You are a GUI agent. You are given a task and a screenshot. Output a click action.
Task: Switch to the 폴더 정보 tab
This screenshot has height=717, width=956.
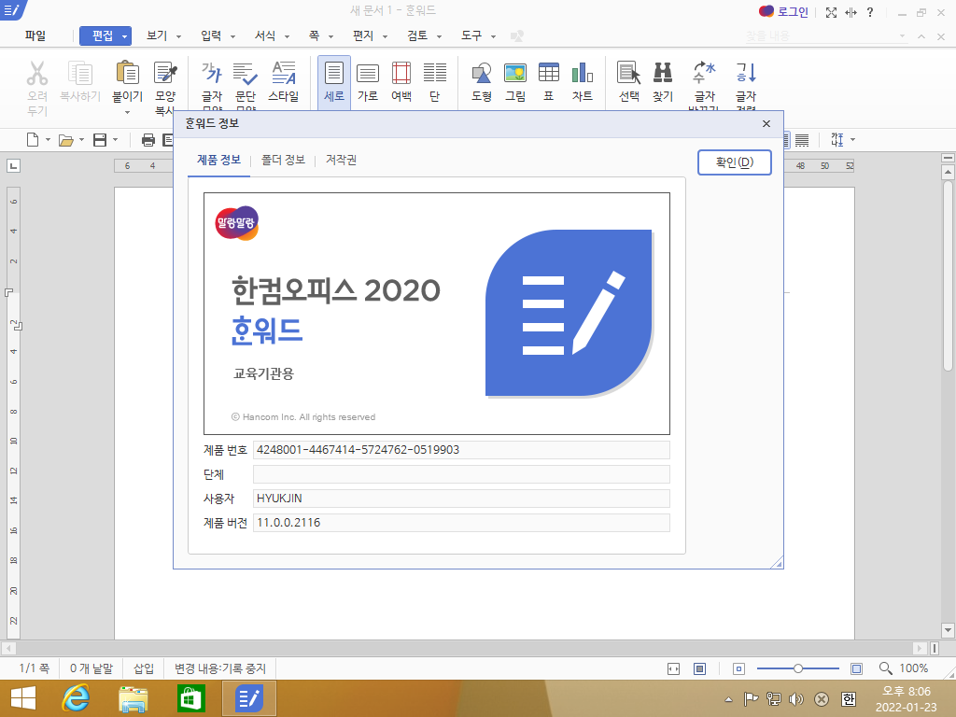click(283, 160)
